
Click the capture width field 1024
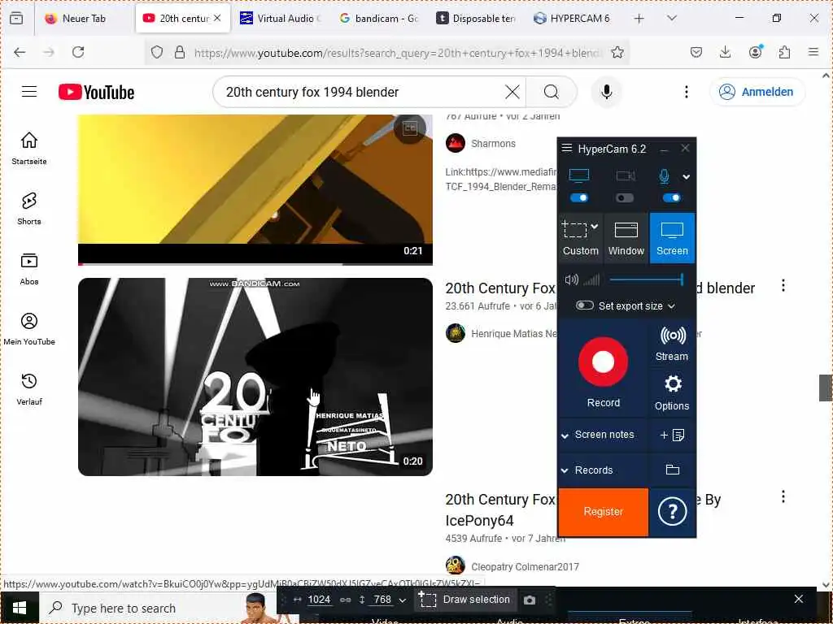point(319,600)
